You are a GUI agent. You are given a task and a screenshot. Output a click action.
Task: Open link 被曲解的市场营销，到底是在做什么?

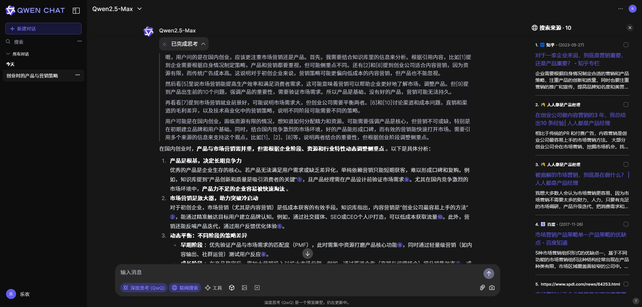(579, 175)
